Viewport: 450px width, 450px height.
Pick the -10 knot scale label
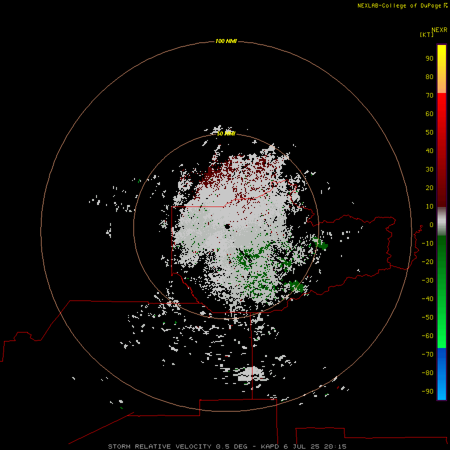[427, 243]
